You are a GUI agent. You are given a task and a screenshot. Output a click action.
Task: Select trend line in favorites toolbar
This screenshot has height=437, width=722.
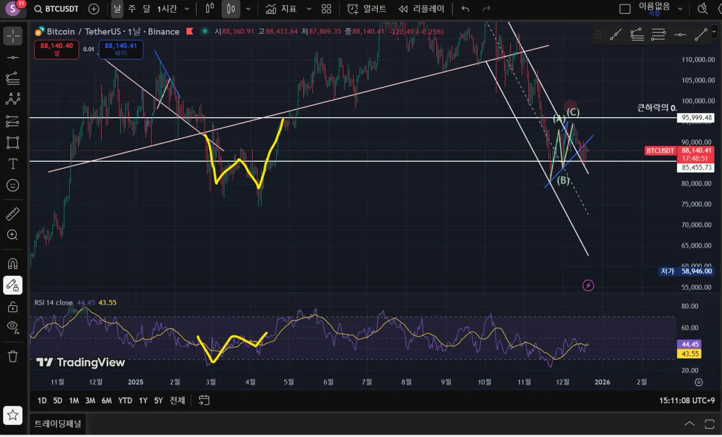(615, 35)
